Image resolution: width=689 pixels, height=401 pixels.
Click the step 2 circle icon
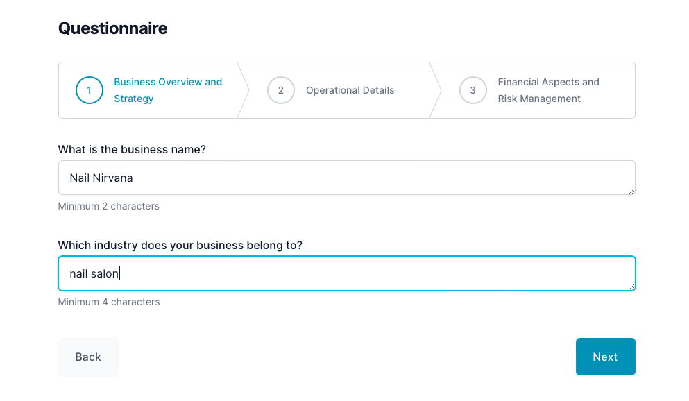point(281,90)
